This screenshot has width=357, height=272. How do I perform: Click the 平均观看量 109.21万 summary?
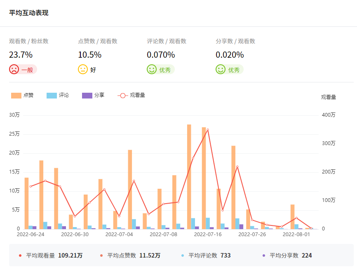click(54, 256)
